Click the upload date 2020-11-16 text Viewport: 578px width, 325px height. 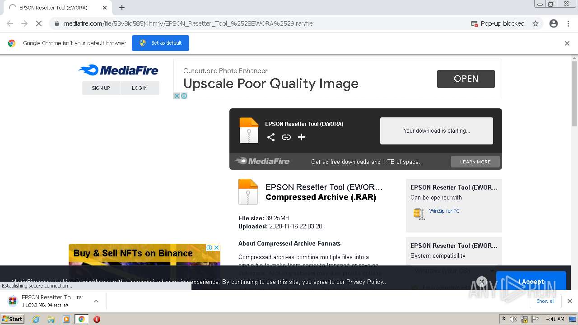click(x=280, y=226)
